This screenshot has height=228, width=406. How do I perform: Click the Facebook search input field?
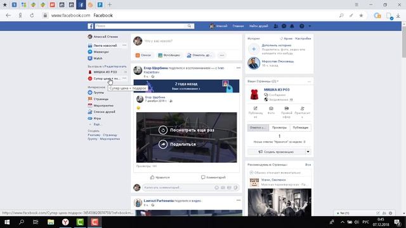(x=141, y=26)
